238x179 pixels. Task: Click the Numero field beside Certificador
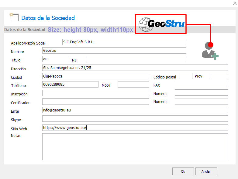coord(202,101)
